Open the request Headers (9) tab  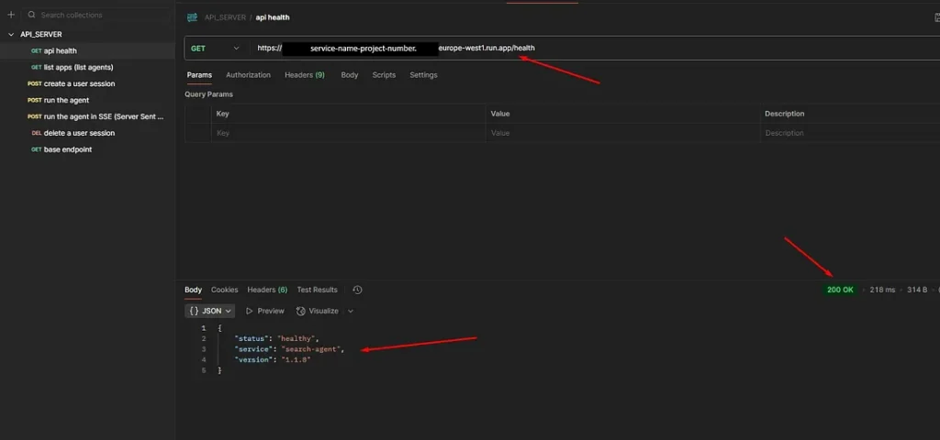point(305,75)
